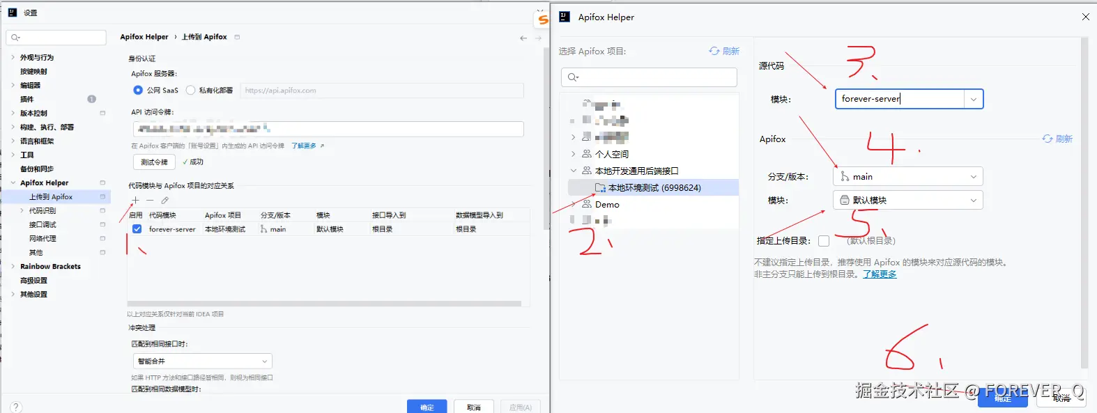Focus the API 访问令牌 input field
The height and width of the screenshot is (413, 1097).
pos(328,129)
